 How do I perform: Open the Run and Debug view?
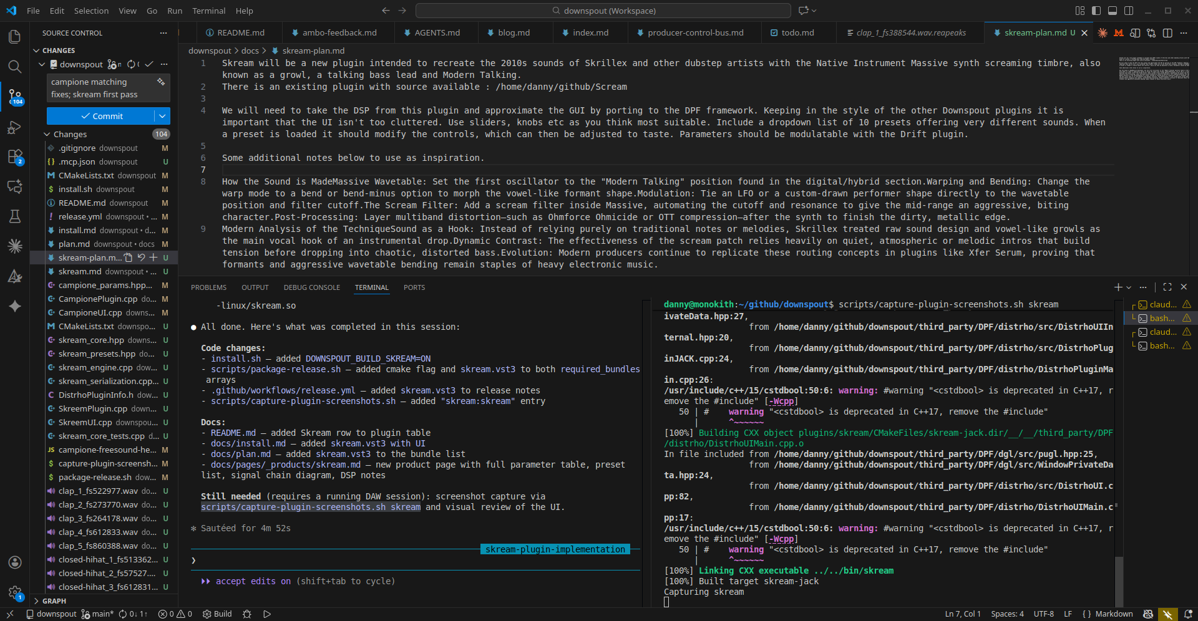[x=15, y=127]
